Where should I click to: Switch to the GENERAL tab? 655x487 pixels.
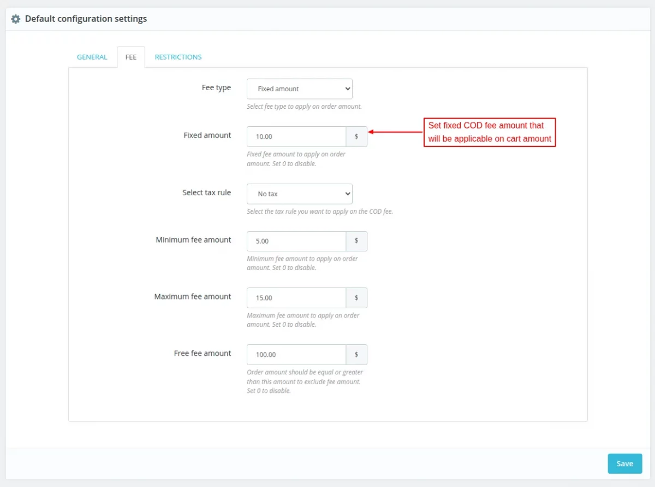pyautogui.click(x=92, y=57)
